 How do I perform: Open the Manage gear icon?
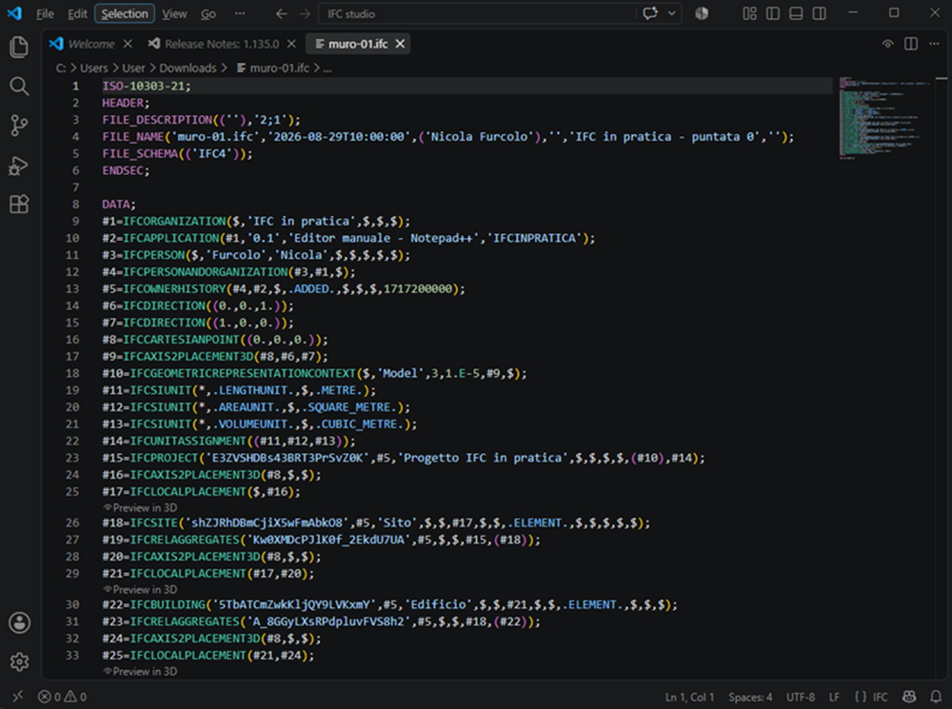(19, 661)
